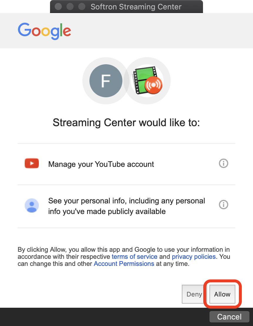Open info icon beside personal info permission
The height and width of the screenshot is (326, 253).
coord(224,205)
